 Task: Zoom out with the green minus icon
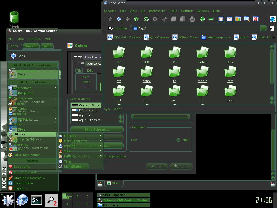click(x=211, y=19)
